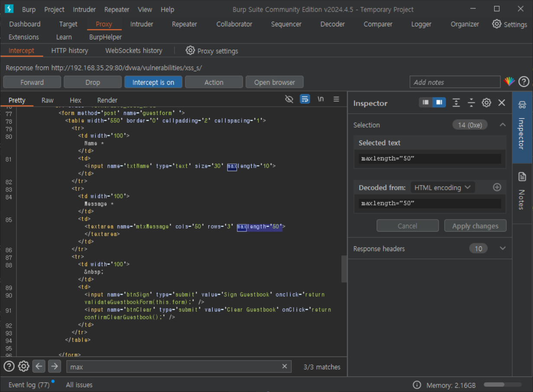Image resolution: width=533 pixels, height=392 pixels.
Task: Click the Inspector expand all sections icon
Action: point(456,103)
